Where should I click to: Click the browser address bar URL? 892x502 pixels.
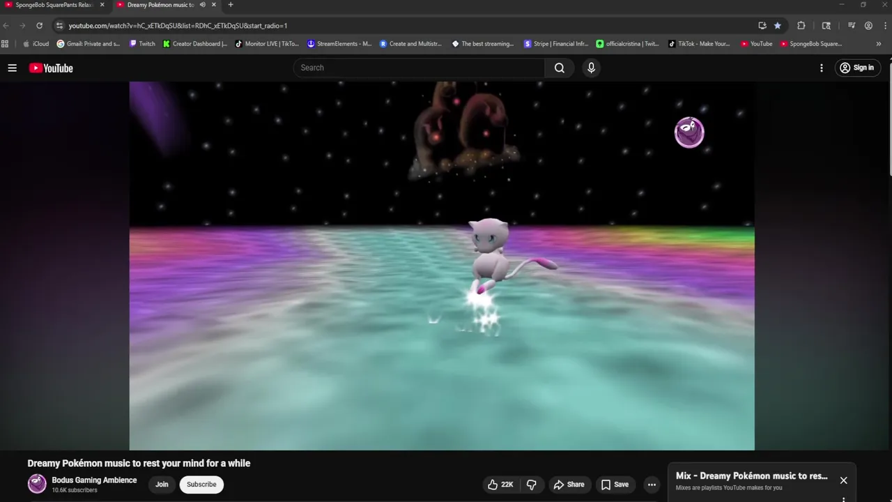178,26
